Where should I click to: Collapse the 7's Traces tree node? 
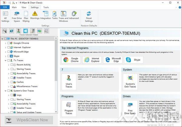pyautogui.click(x=5, y=60)
